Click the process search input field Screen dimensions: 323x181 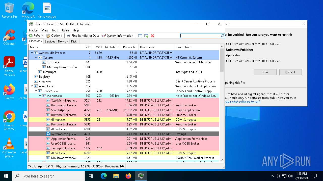(200, 36)
